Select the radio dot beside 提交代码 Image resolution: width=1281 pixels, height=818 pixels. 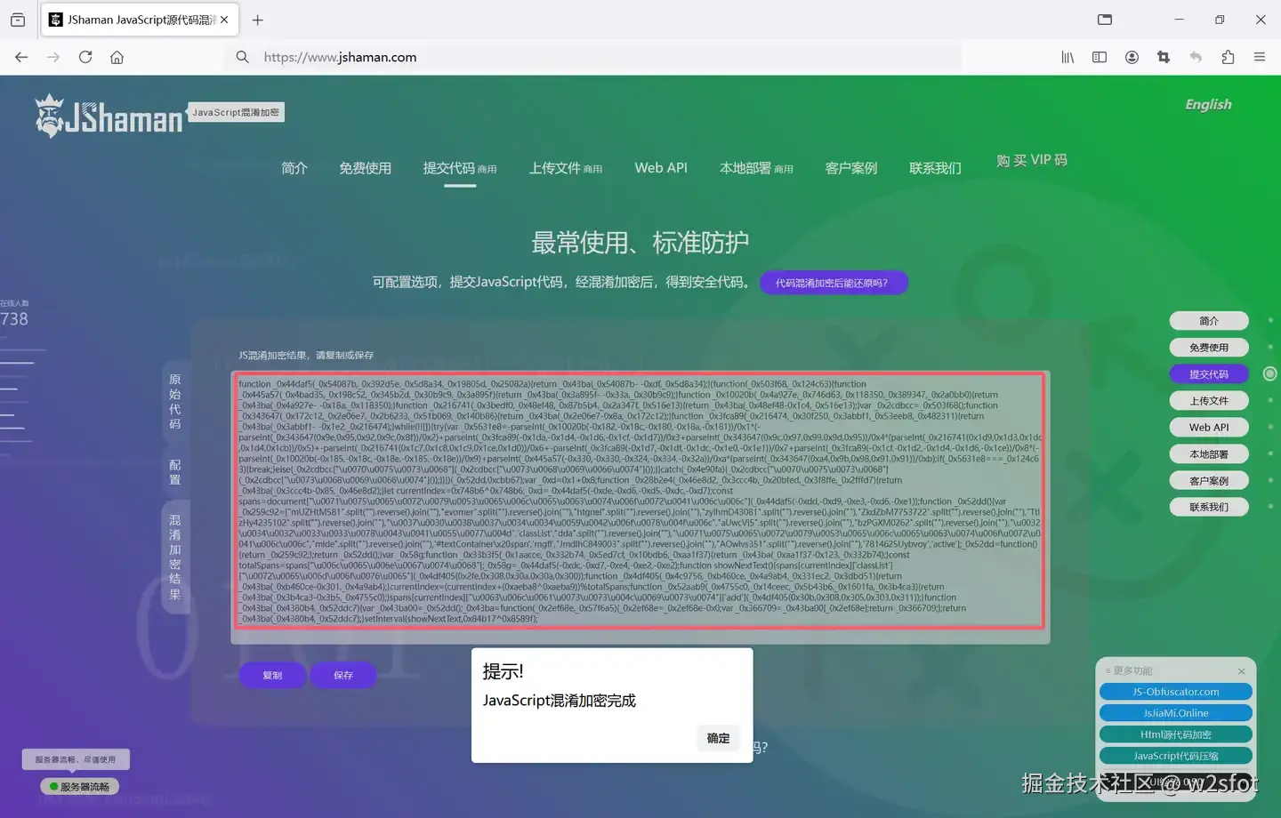pos(1270,374)
